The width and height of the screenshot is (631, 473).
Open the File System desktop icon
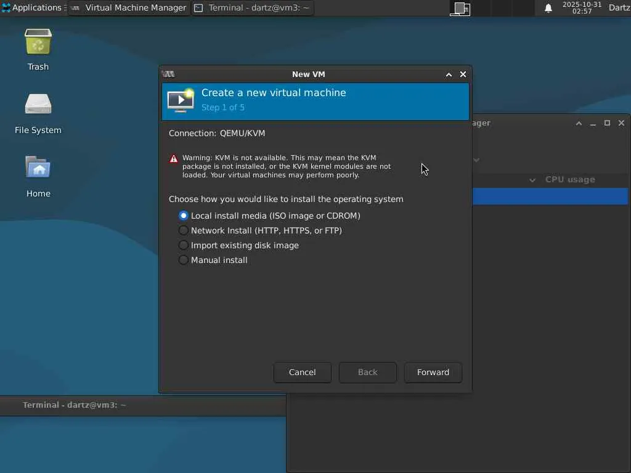pos(38,113)
